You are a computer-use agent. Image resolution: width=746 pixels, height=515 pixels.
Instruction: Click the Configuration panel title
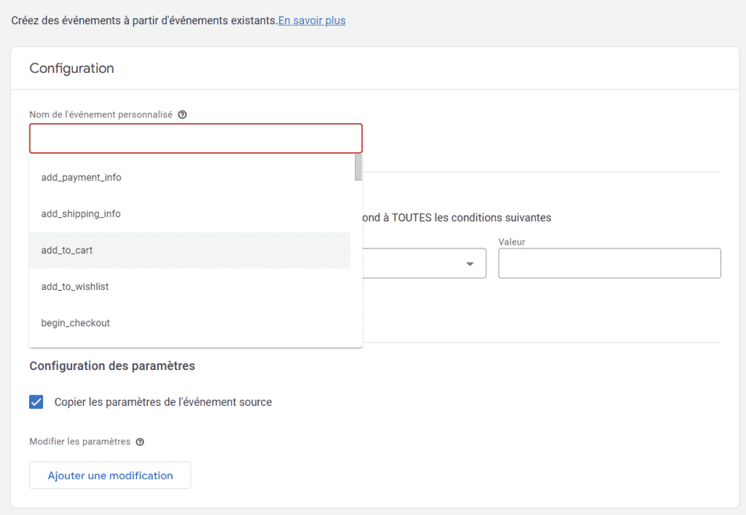[71, 68]
